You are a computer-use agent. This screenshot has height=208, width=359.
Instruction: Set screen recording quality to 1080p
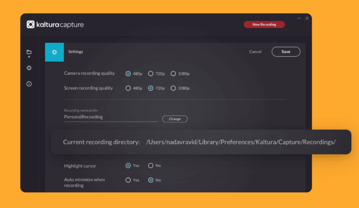(x=173, y=88)
